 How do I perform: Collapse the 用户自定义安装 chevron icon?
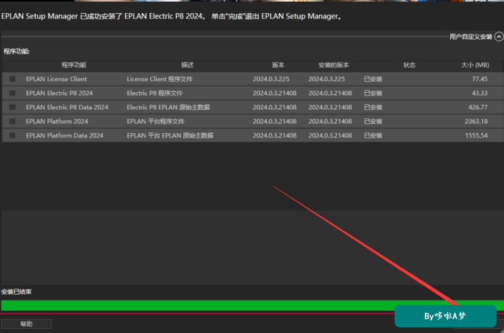pos(499,37)
